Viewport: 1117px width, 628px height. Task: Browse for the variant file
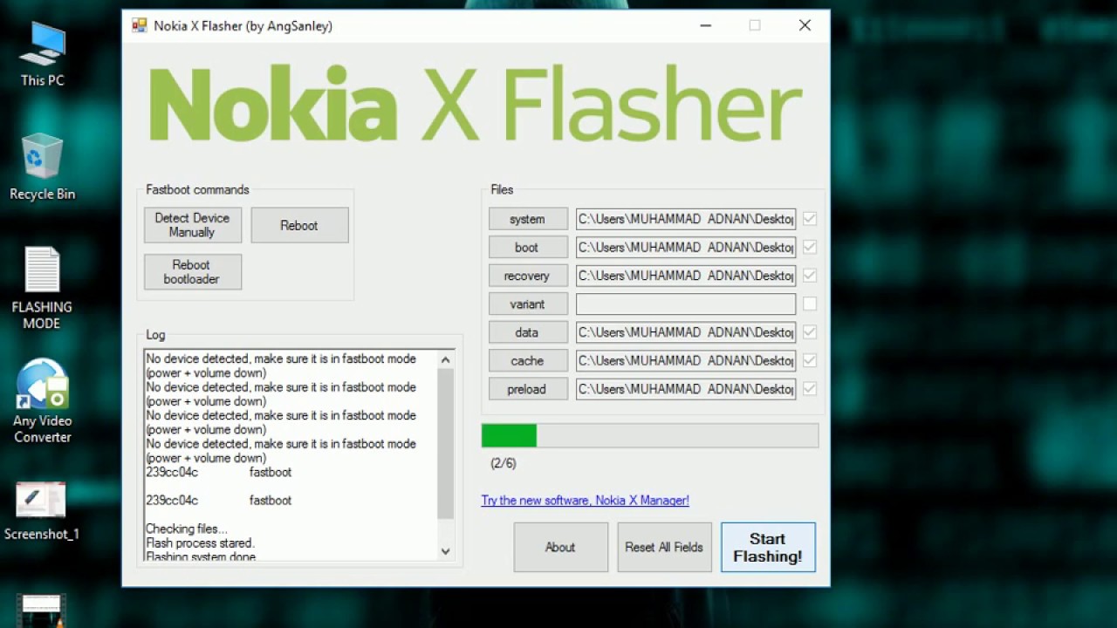click(x=527, y=304)
